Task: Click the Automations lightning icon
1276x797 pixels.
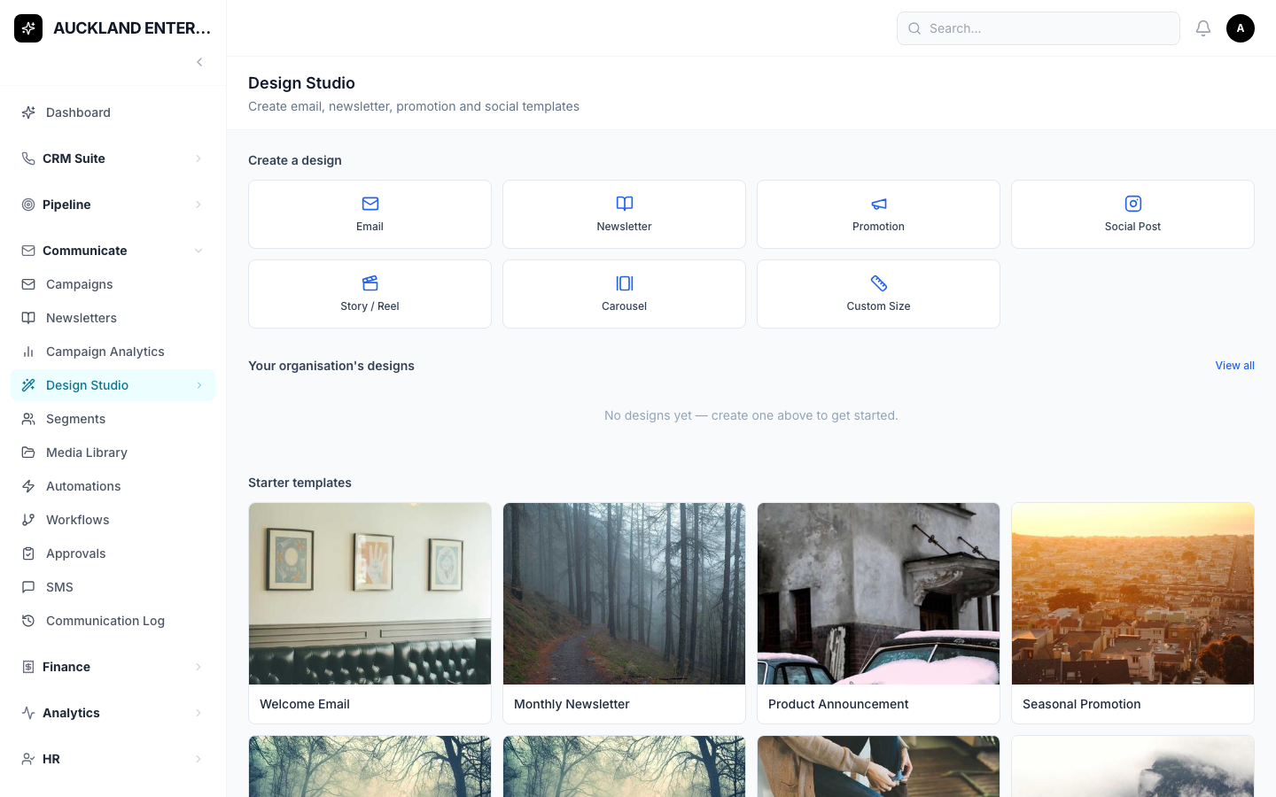Action: coord(28,486)
